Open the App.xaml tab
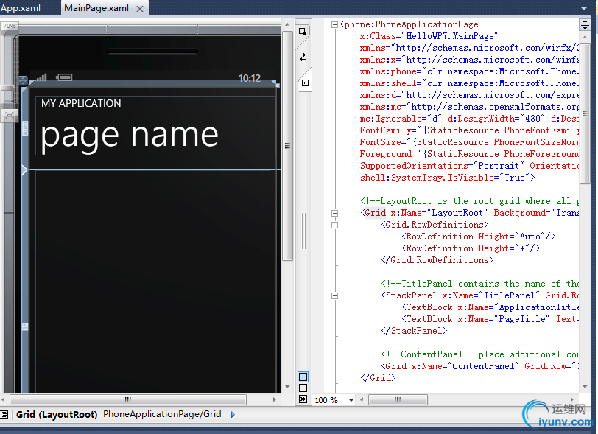This screenshot has width=598, height=434. pyautogui.click(x=21, y=7)
